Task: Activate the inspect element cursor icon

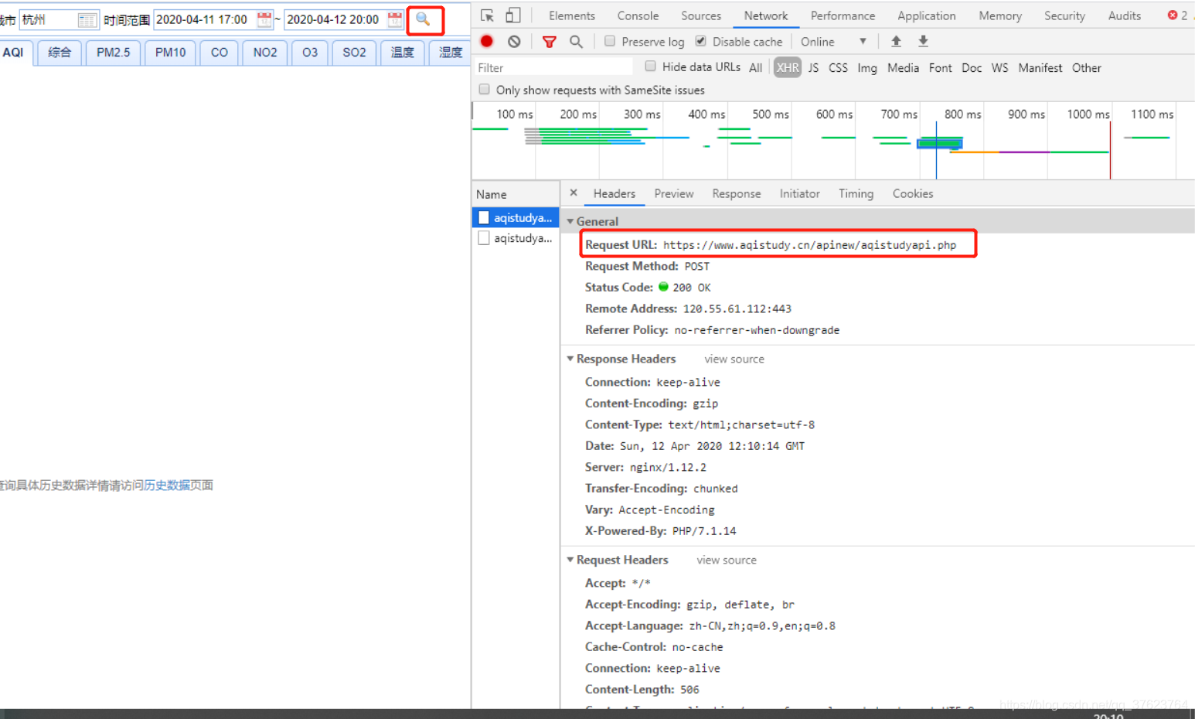Action: (487, 15)
